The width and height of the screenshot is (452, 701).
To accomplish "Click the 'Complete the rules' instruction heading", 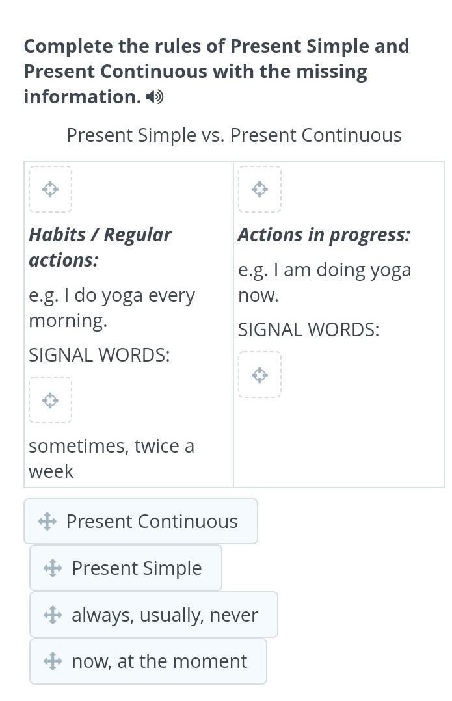I will pyautogui.click(x=217, y=71).
